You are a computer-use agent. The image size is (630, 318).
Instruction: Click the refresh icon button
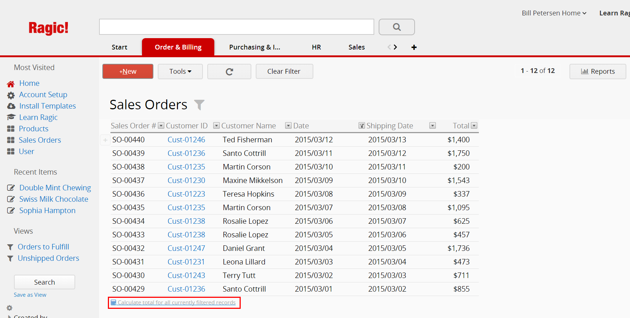click(x=229, y=72)
